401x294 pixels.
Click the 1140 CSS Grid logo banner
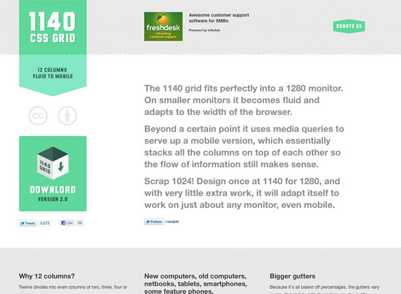click(x=53, y=27)
